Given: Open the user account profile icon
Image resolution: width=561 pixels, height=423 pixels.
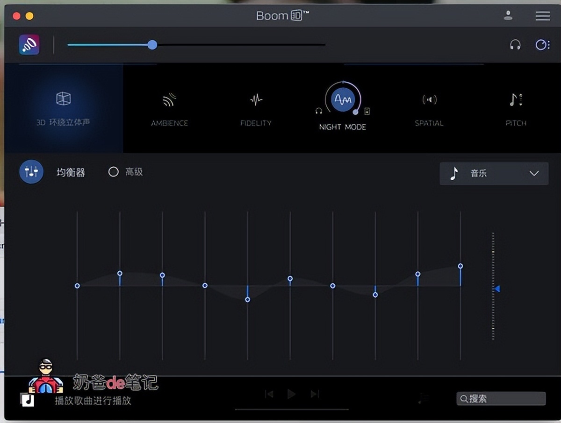Looking at the screenshot, I should coord(508,15).
